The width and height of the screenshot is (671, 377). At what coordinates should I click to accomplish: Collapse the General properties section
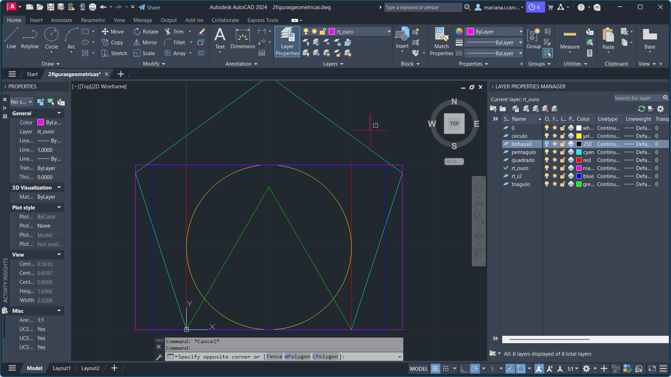59,113
